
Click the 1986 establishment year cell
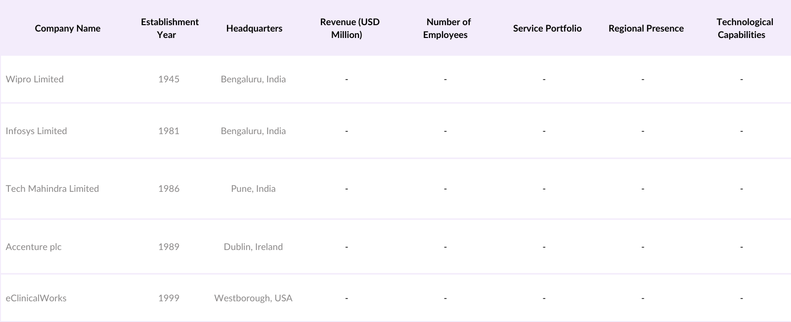[169, 188]
